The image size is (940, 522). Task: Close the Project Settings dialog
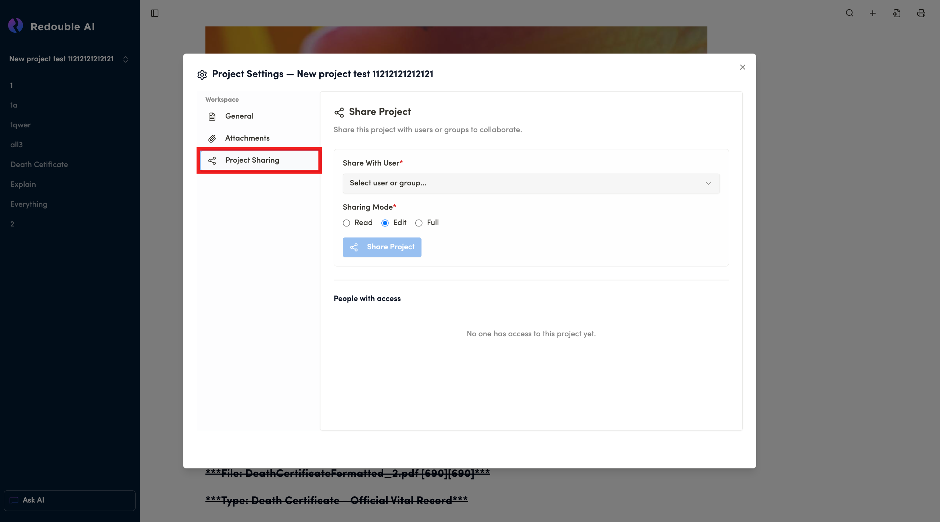pyautogui.click(x=742, y=67)
